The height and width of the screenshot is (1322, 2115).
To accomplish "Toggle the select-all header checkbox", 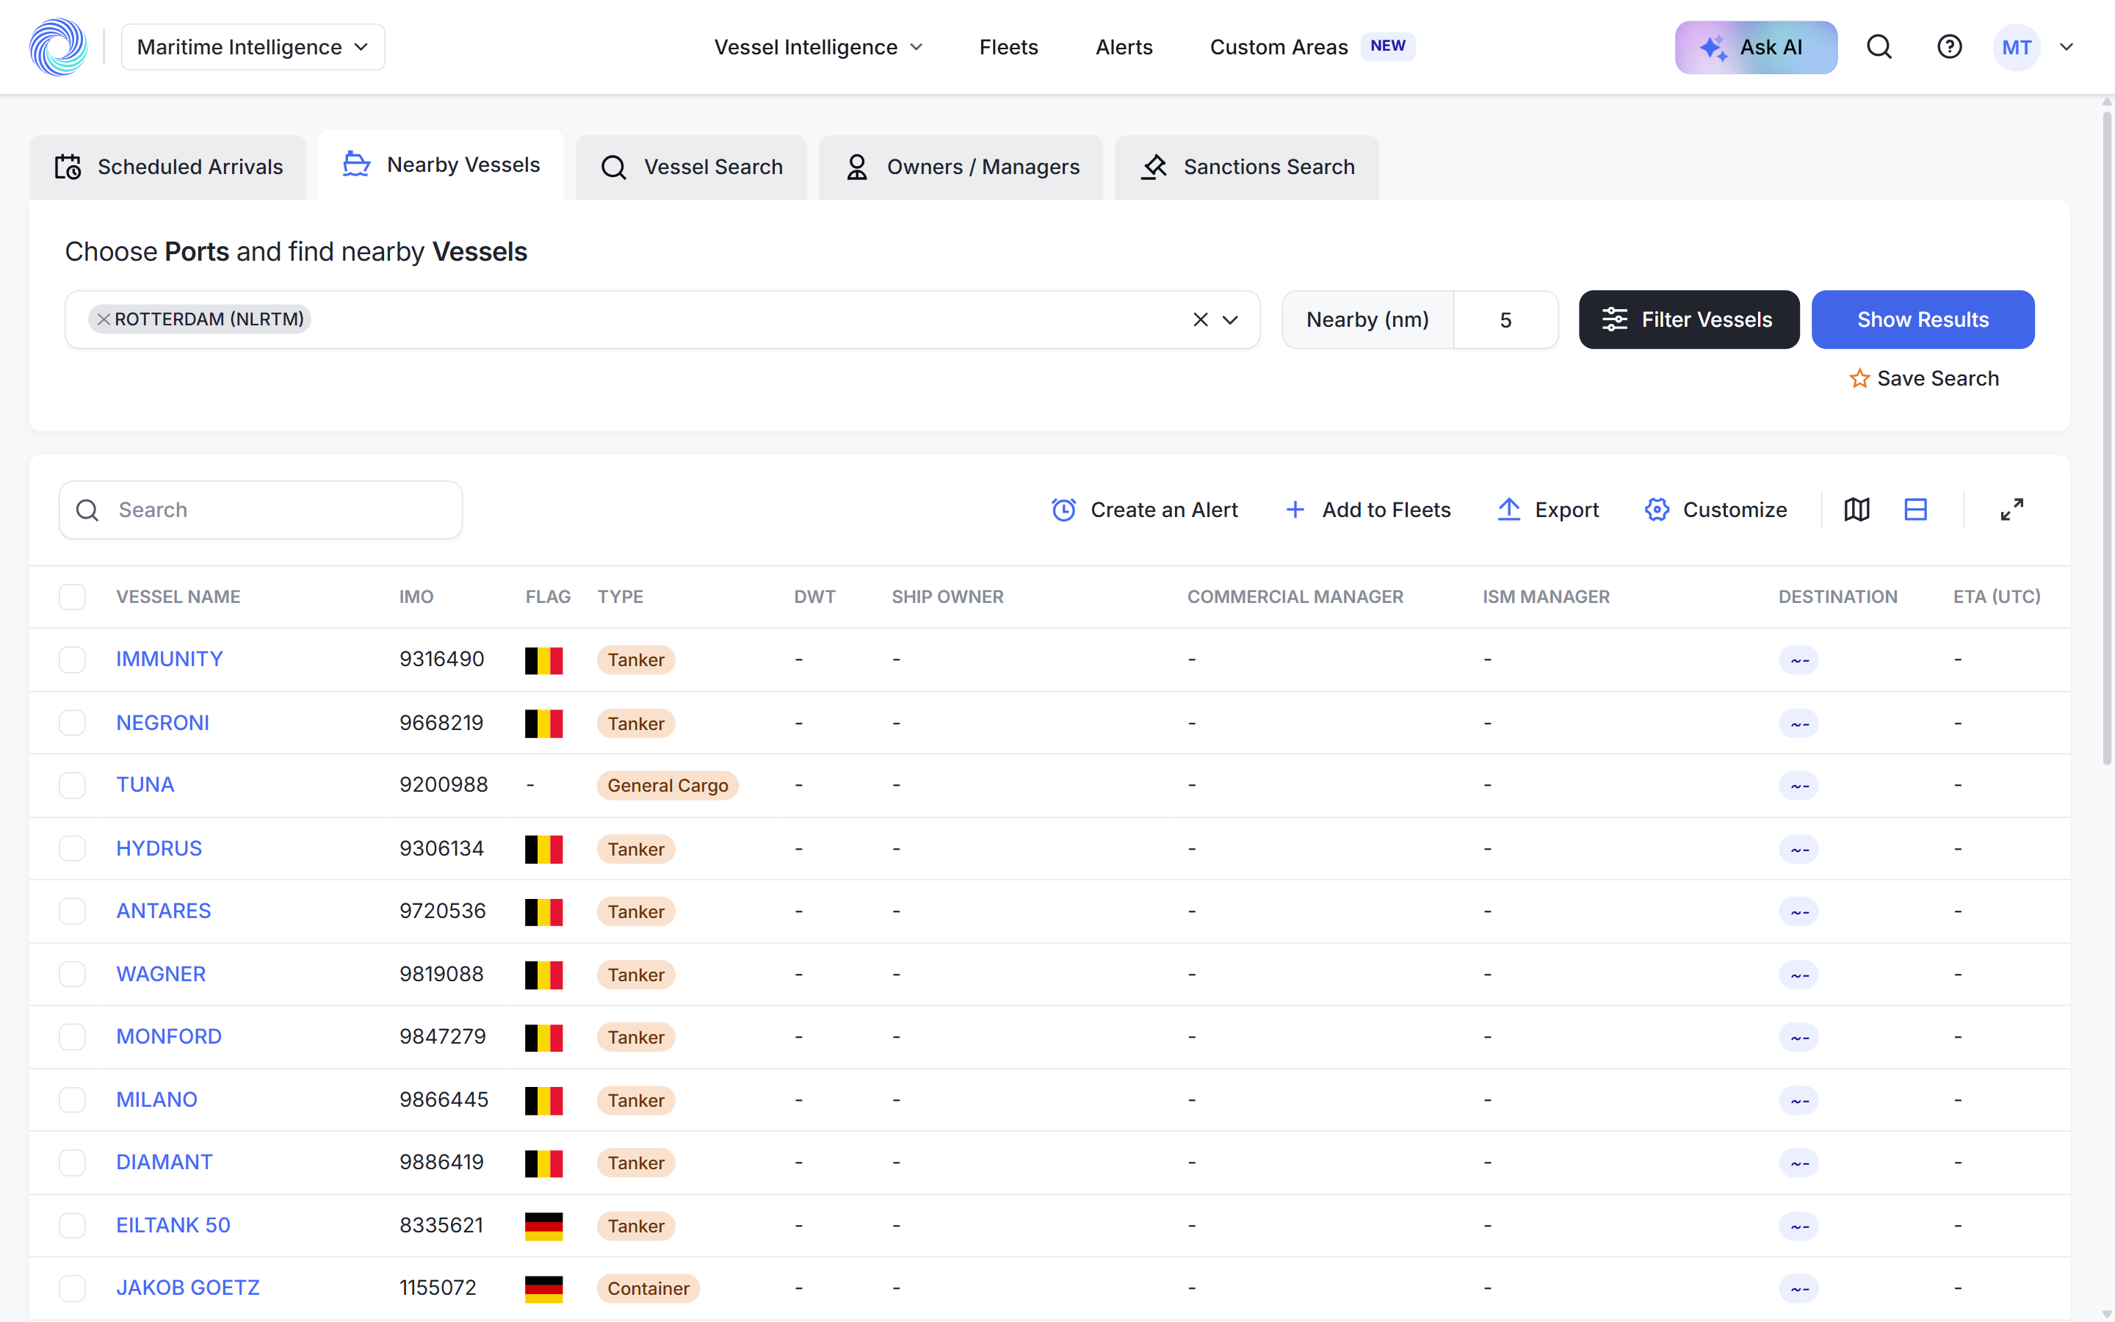I will click(x=73, y=597).
